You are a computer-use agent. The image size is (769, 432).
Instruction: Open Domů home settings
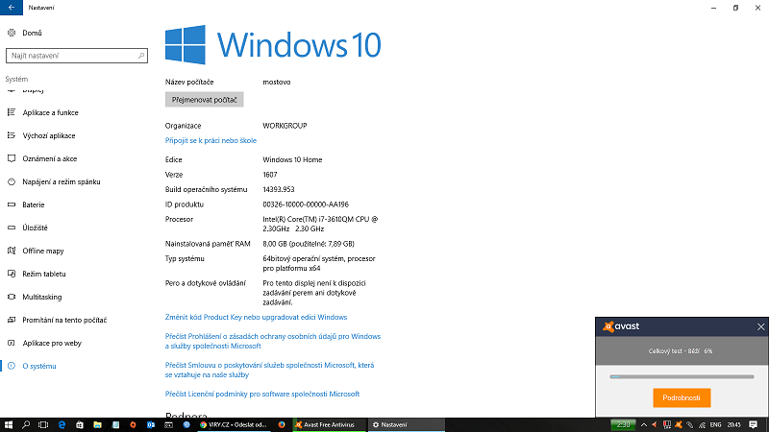32,34
